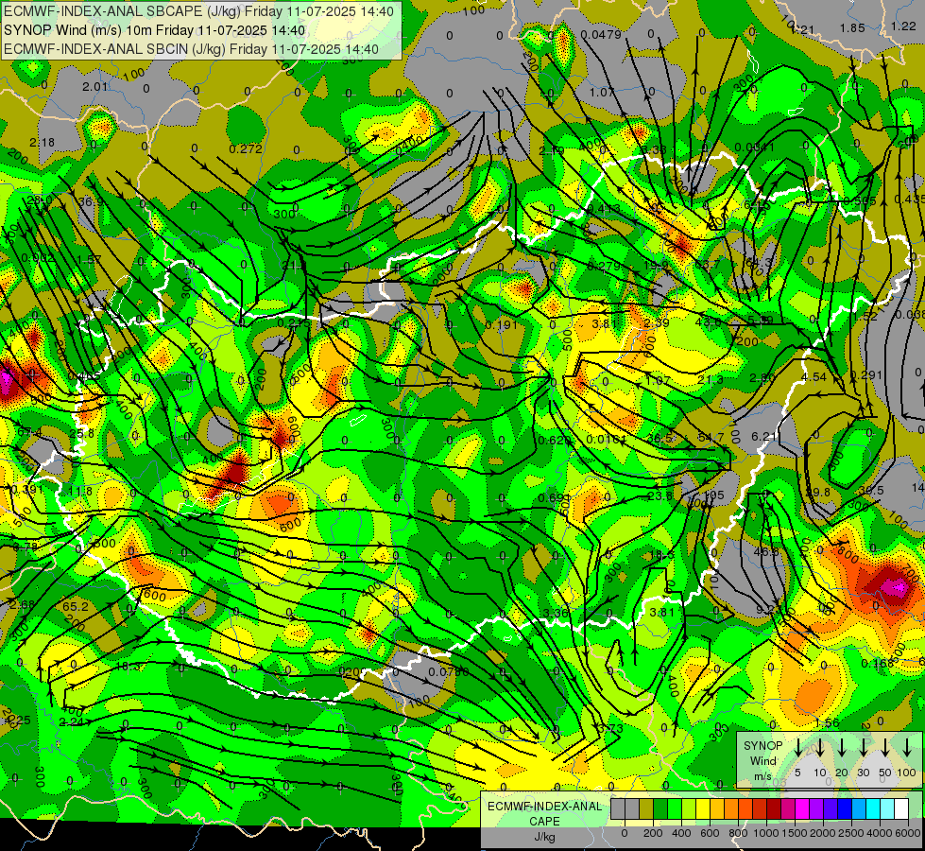The image size is (925, 851).
Task: Click the '1000' tick label in CAPE legend
Action: coord(765,833)
